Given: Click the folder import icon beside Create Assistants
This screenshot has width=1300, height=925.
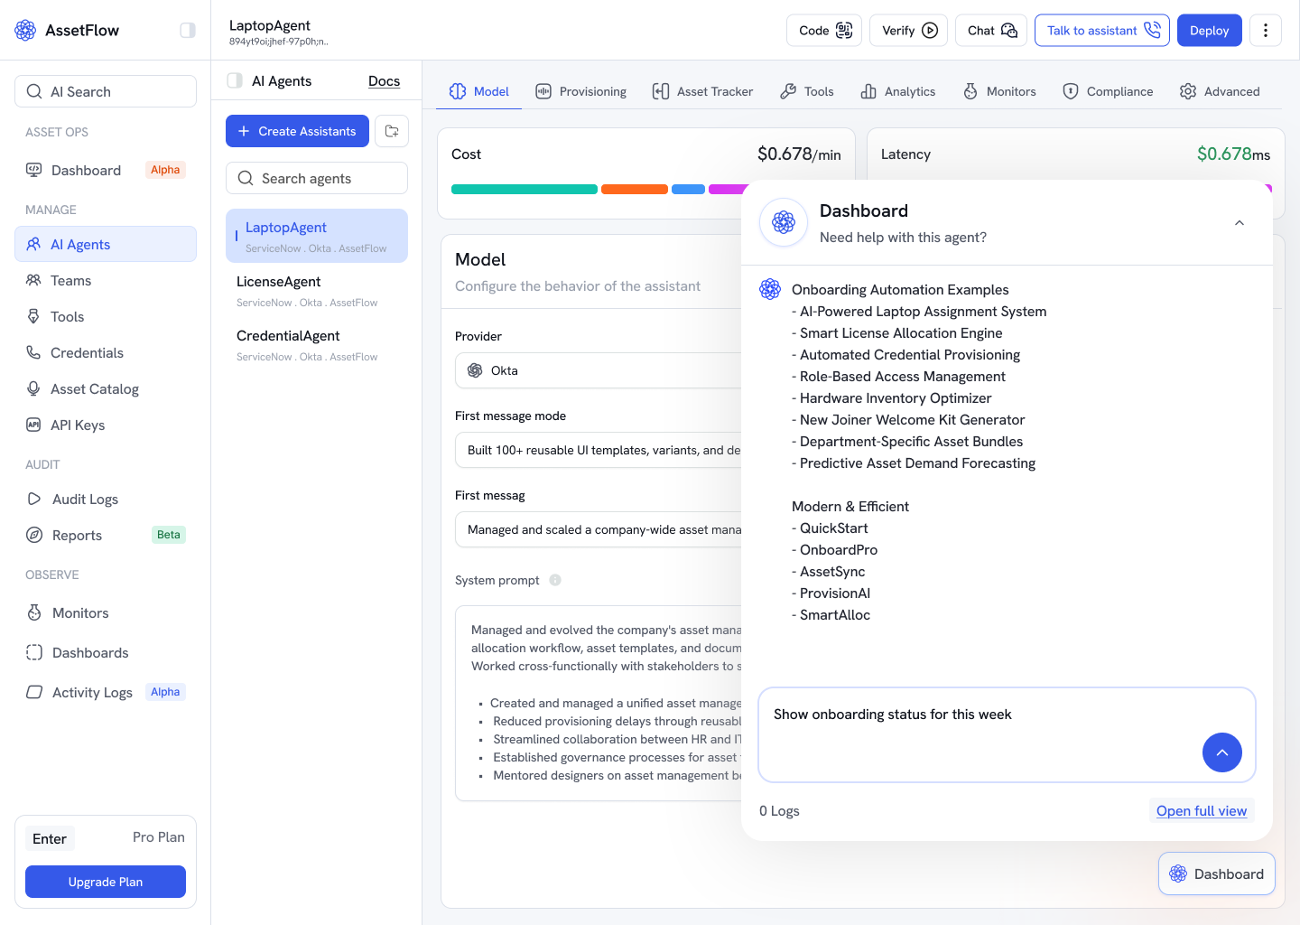Looking at the screenshot, I should click(392, 131).
